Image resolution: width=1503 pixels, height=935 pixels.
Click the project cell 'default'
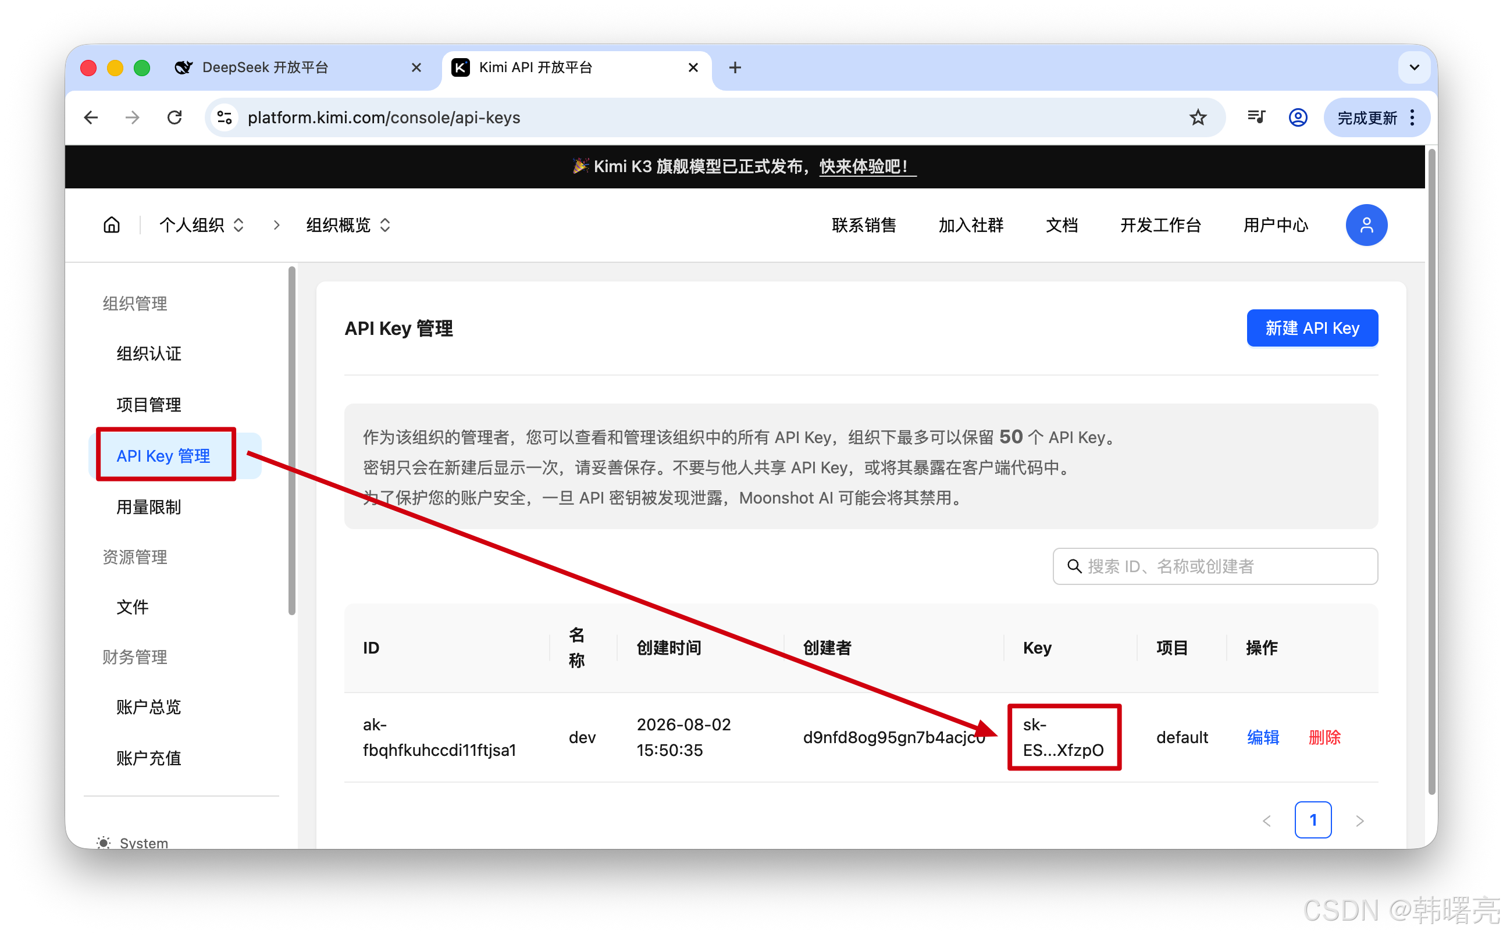click(1182, 737)
